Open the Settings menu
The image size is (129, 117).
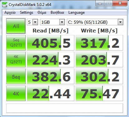click(x=27, y=12)
